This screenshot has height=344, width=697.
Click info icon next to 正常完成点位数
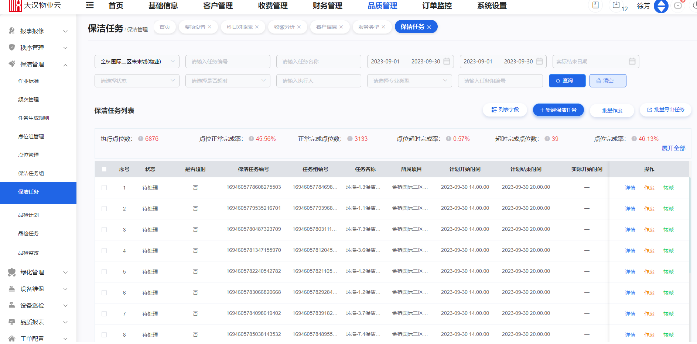click(350, 139)
